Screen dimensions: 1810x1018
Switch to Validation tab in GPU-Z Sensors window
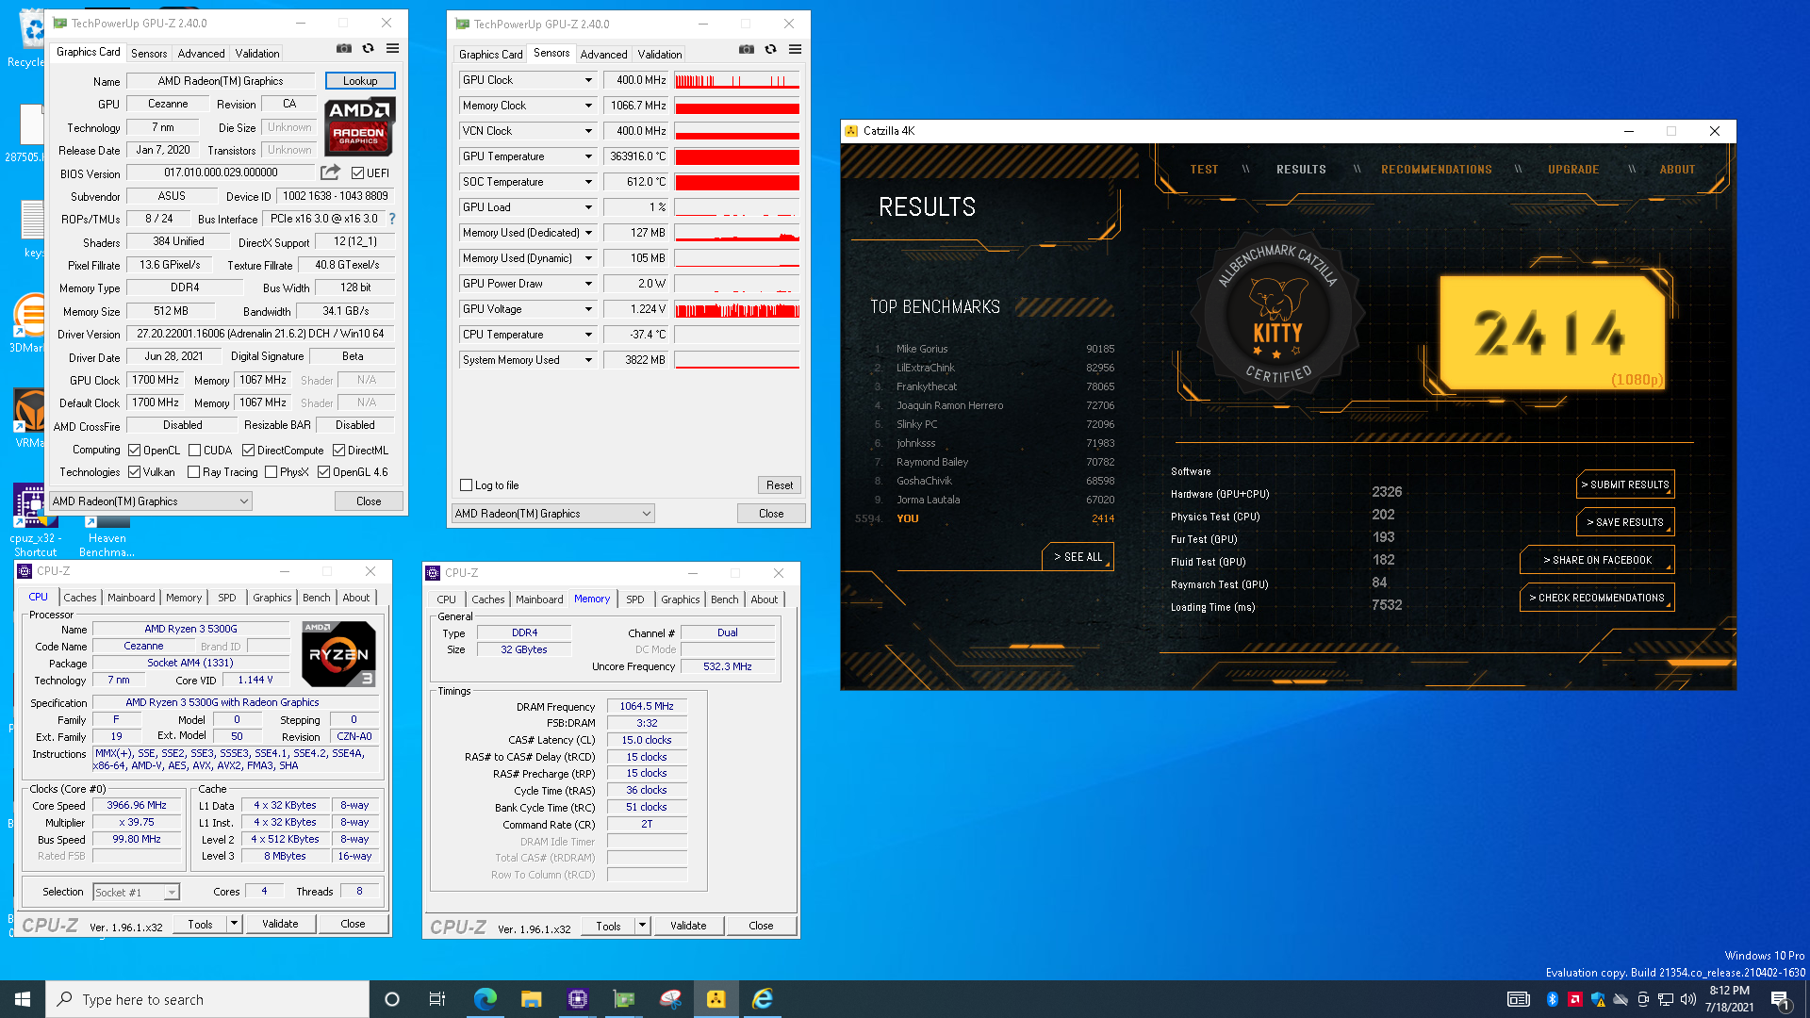click(660, 55)
